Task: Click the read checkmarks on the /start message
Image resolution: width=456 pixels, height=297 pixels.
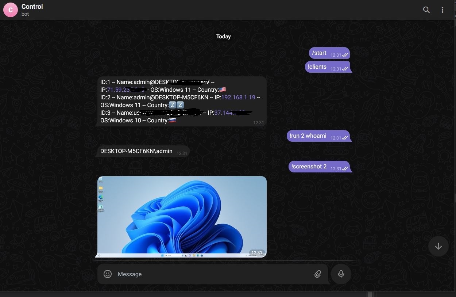Action: coord(345,55)
